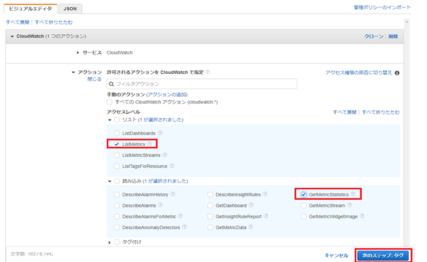Check the ListTagsForResource checkbox
Image resolution: width=427 pixels, height=262 pixels.
pos(117,166)
